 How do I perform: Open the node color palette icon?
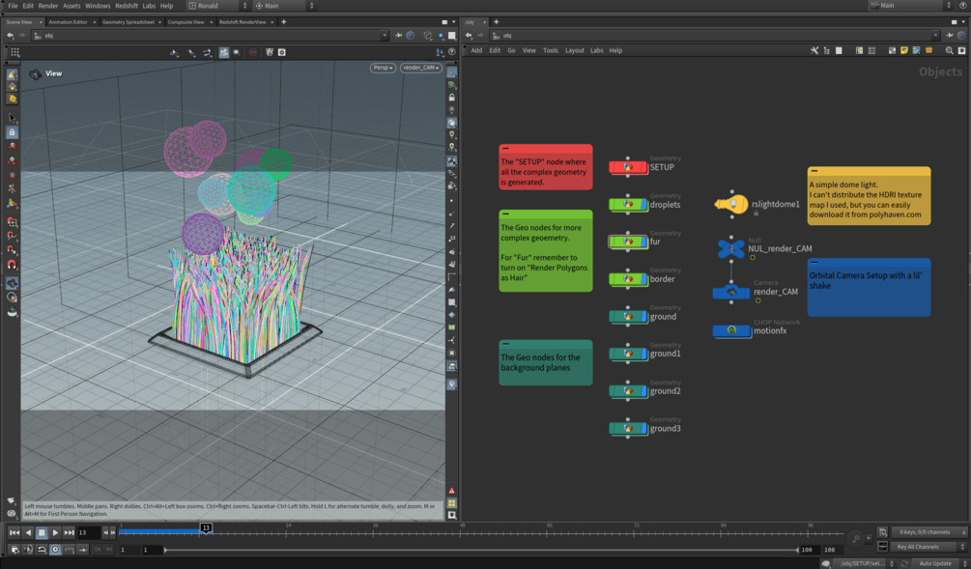pos(859,51)
